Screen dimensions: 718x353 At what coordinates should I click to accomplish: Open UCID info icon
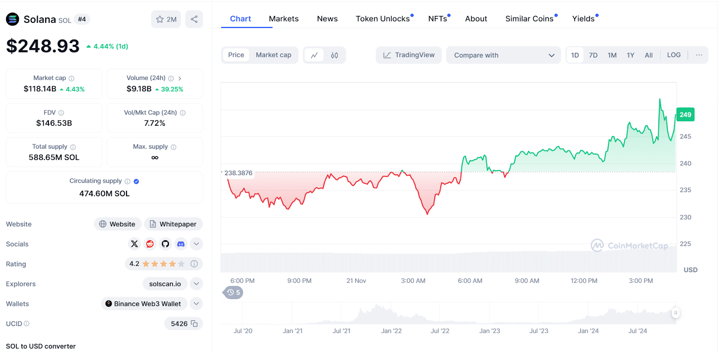pos(26,323)
